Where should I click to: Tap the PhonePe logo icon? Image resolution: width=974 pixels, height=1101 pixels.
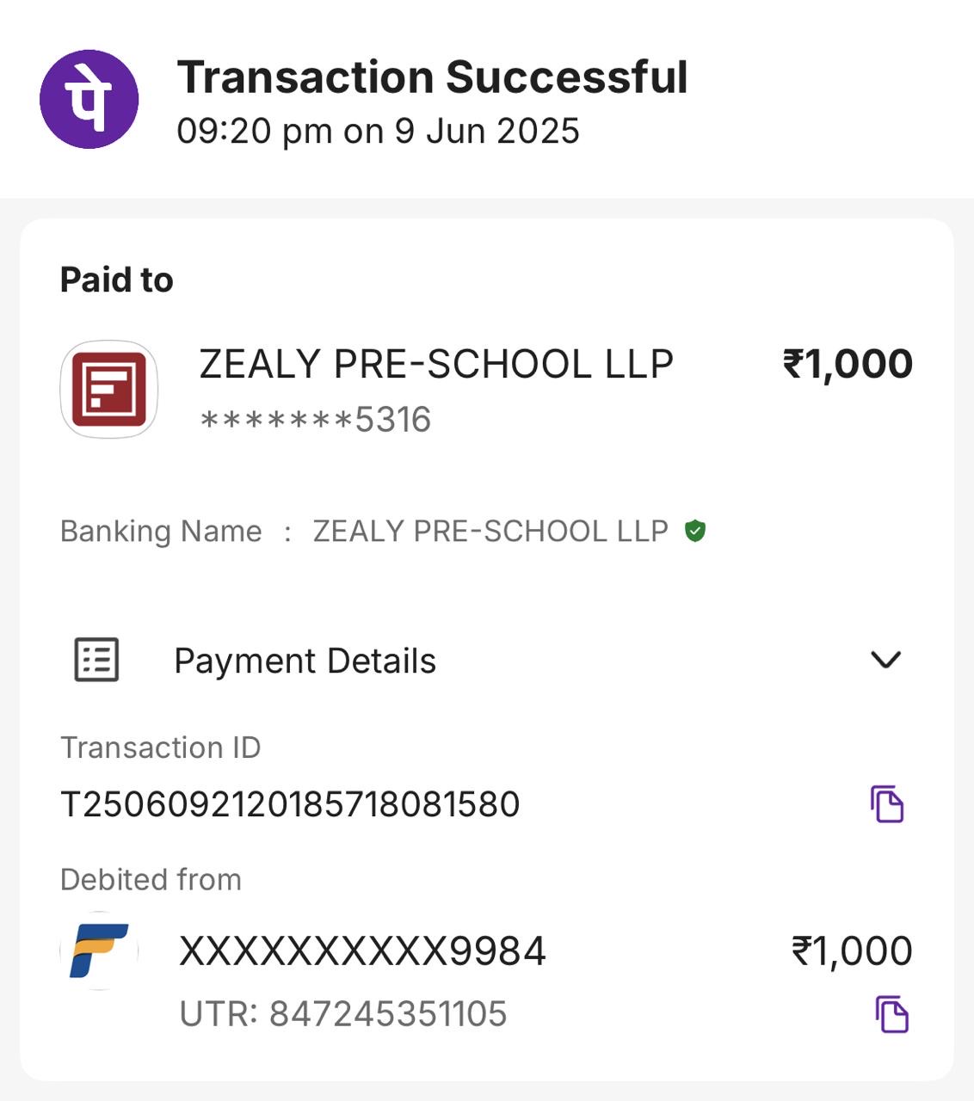tap(89, 99)
